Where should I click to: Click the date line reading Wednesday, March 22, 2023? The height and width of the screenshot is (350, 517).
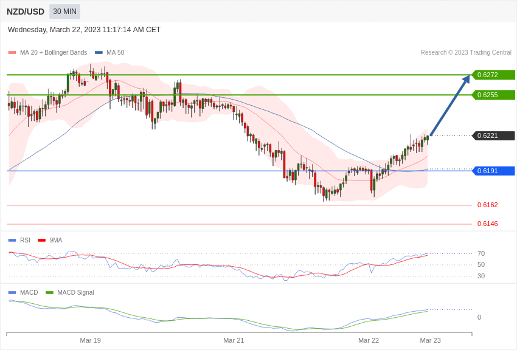pos(84,30)
